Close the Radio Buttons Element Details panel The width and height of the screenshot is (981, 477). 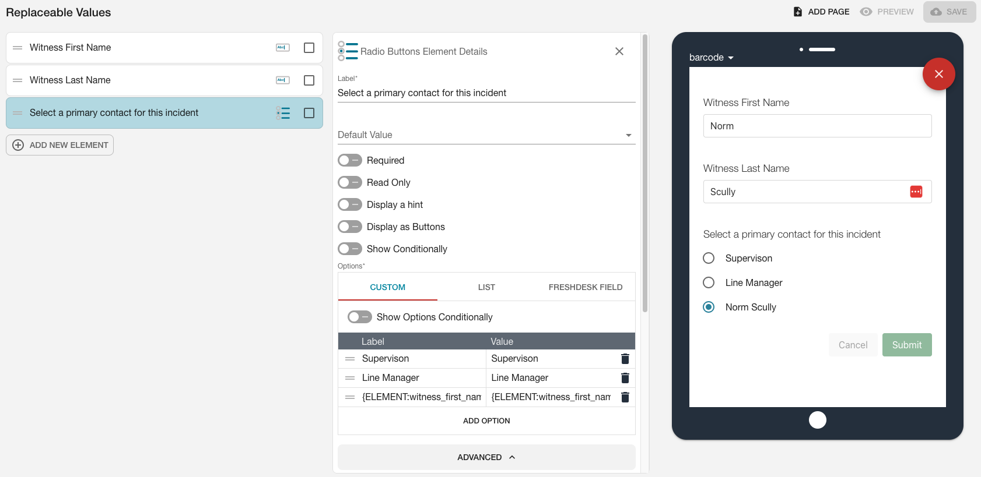click(x=619, y=51)
